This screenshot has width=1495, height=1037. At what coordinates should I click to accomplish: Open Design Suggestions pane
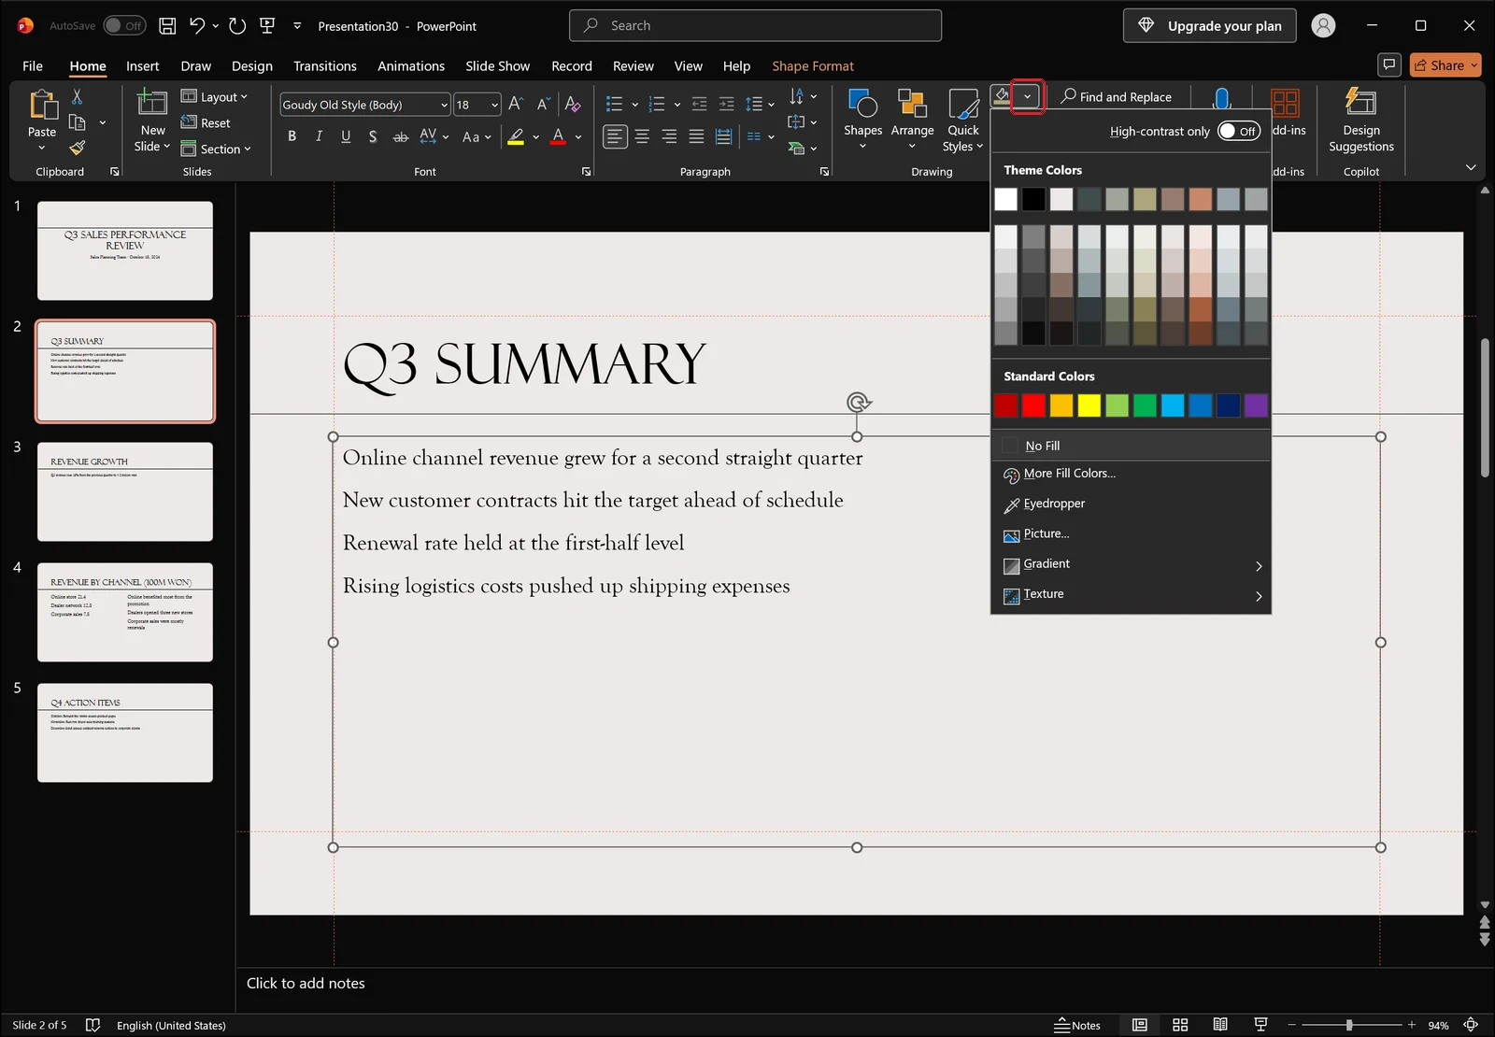pos(1360,121)
